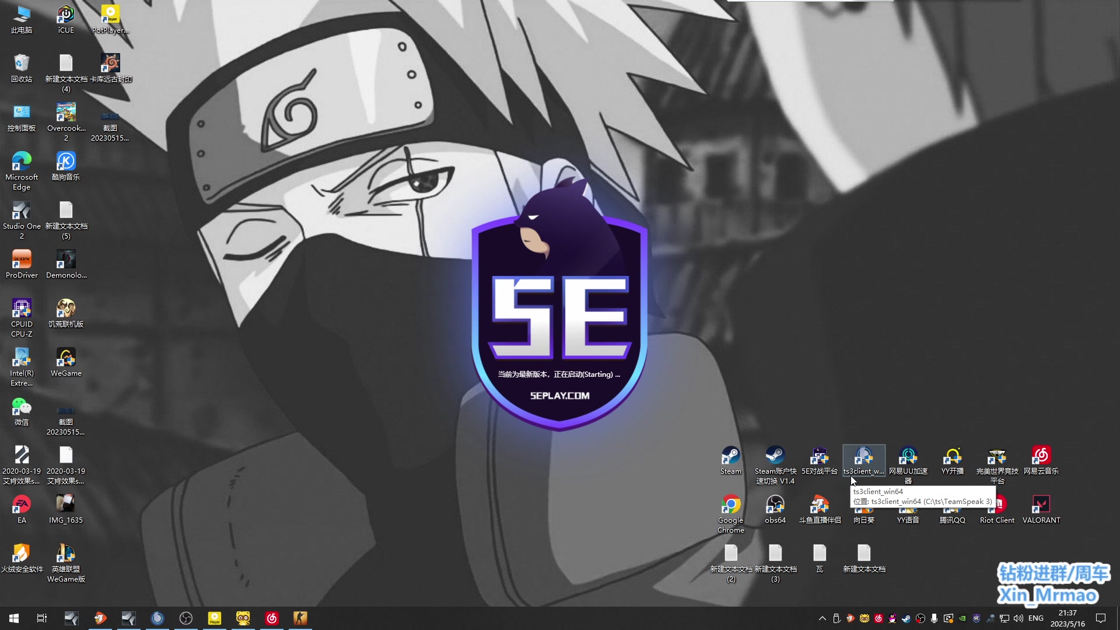Viewport: 1120px width, 630px height.
Task: Open 网易UU加速器 from the desktop
Action: (x=908, y=465)
